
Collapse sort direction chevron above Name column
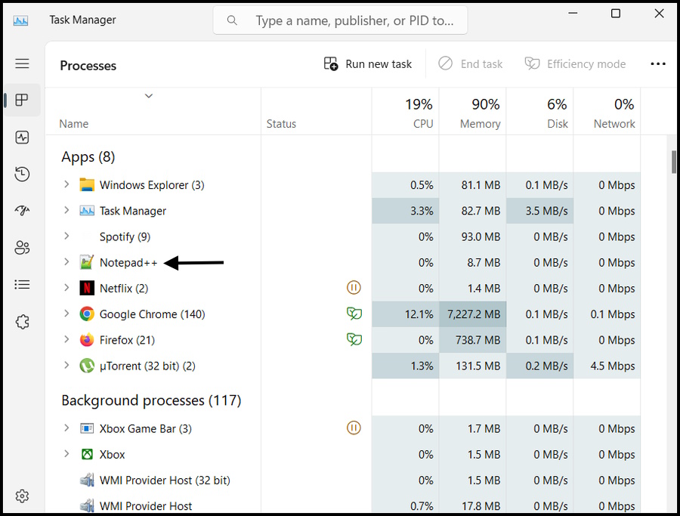148,96
